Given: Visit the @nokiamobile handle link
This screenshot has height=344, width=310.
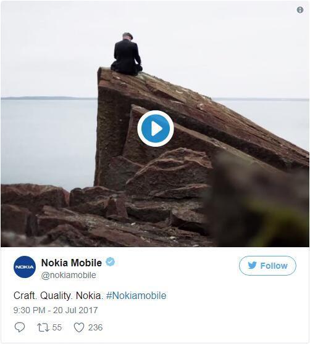Looking at the screenshot, I should 69,275.
